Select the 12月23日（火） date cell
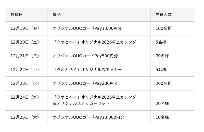Screen dimensions: 204x132 click(26, 83)
